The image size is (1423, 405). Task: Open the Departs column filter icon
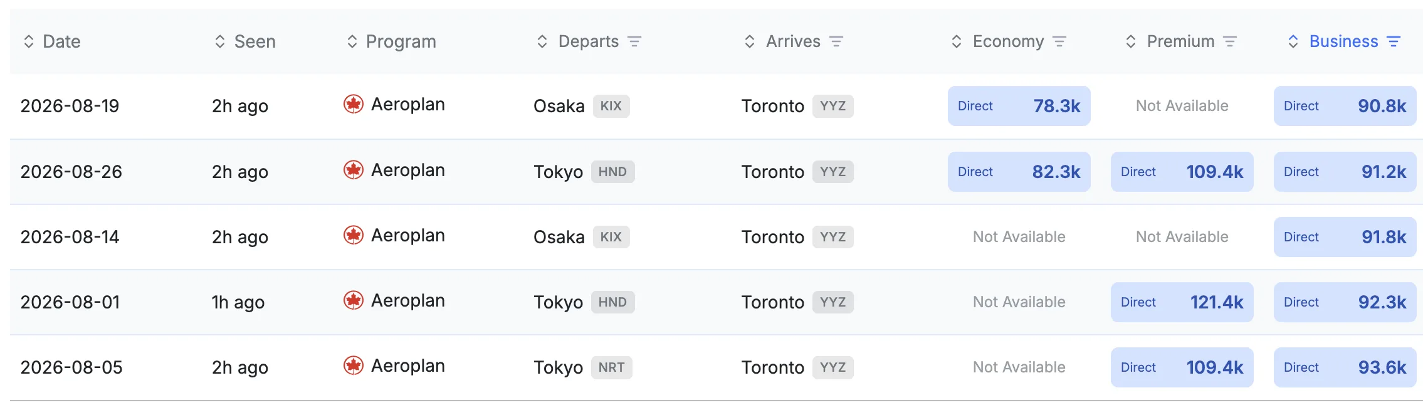[x=634, y=41]
